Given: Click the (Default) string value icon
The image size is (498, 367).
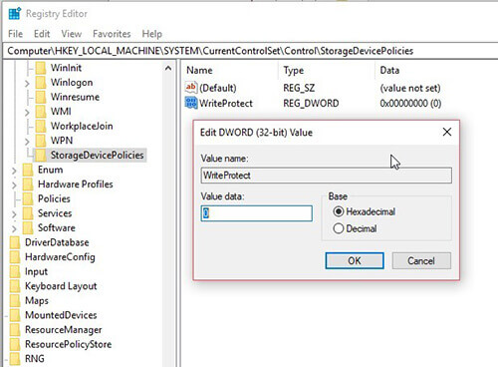Looking at the screenshot, I should coord(191,88).
